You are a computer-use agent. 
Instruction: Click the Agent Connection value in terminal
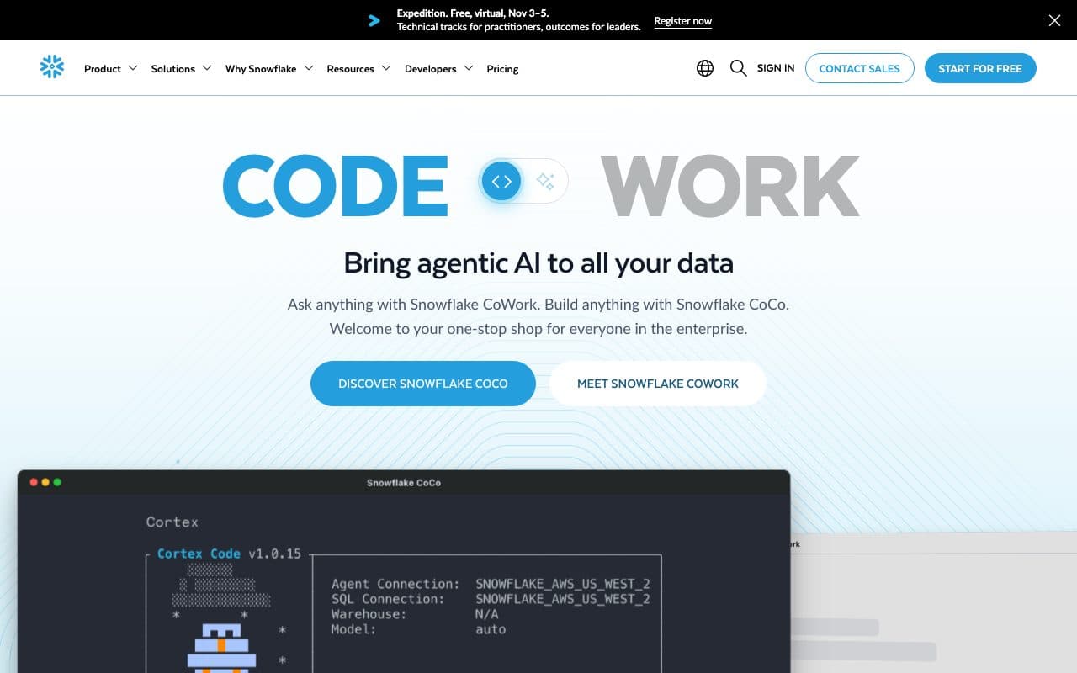pyautogui.click(x=562, y=584)
